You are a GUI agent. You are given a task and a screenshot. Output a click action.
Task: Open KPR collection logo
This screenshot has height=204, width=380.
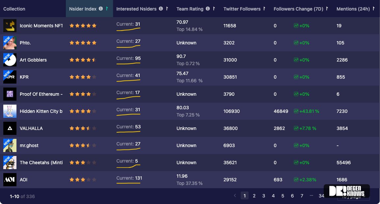coord(10,77)
